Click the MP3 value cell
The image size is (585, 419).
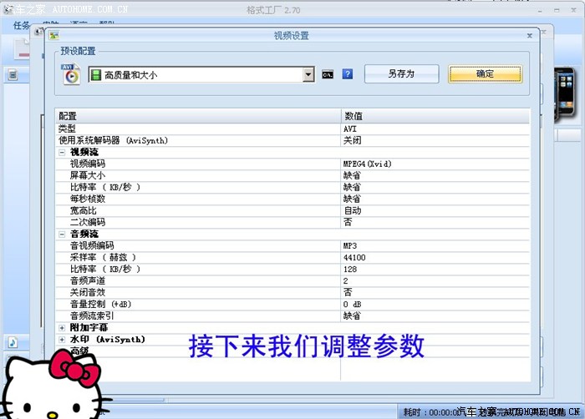[x=435, y=245]
